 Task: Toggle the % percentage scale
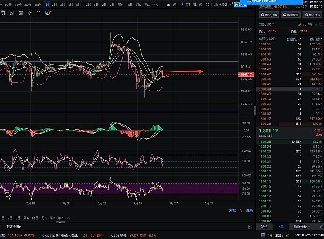click(x=241, y=210)
